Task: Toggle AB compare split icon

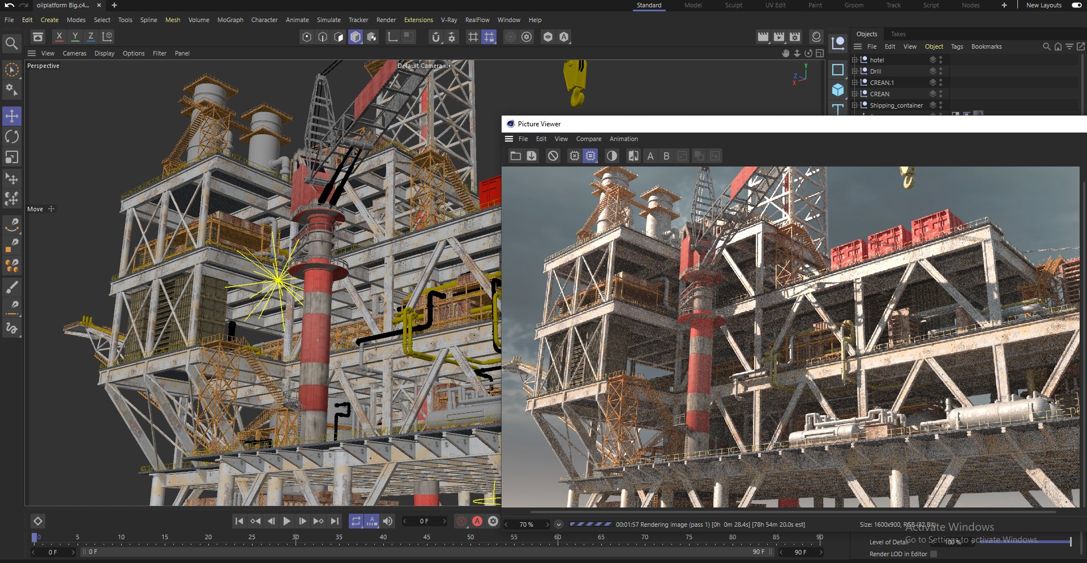Action: 634,156
